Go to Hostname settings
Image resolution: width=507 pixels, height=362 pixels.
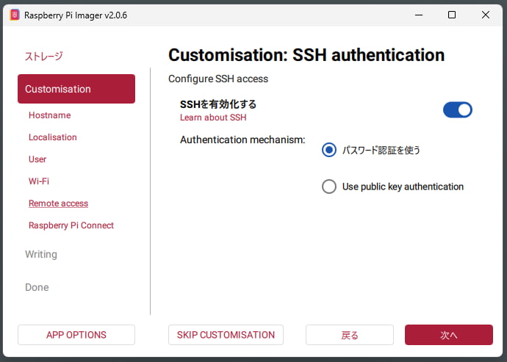(49, 115)
